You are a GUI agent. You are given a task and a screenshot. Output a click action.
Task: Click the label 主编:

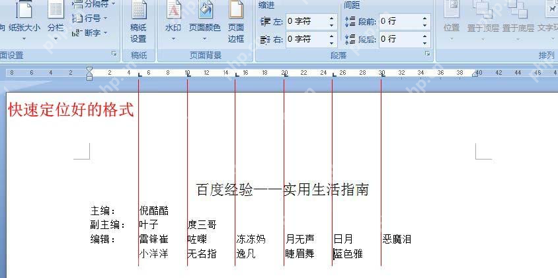coord(103,210)
